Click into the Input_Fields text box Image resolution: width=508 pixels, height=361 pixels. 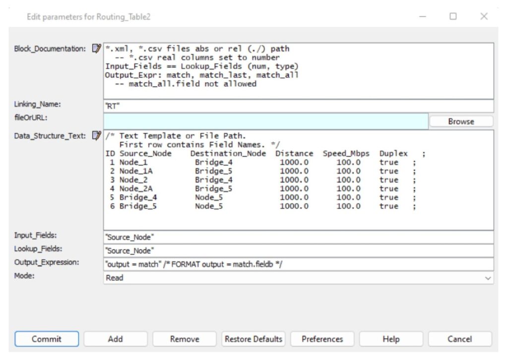[x=298, y=238]
